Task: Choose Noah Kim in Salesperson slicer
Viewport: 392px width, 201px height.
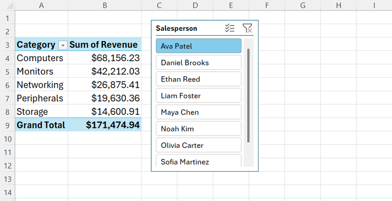Action: coord(199,128)
